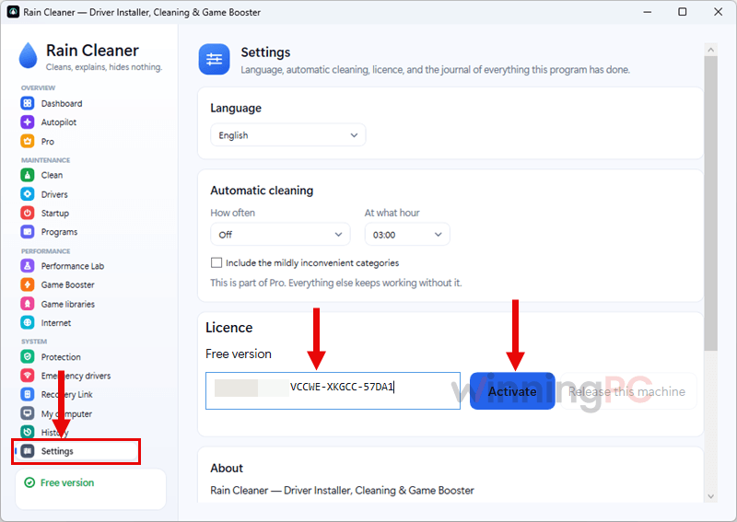Open the Pro sidebar entry
Image resolution: width=737 pixels, height=522 pixels.
click(48, 142)
